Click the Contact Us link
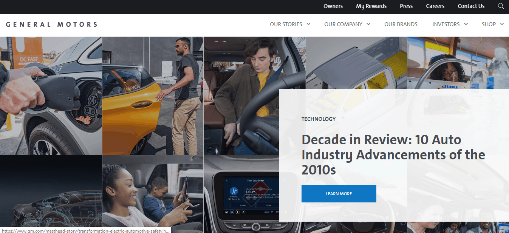The height and width of the screenshot is (233, 509). (471, 6)
